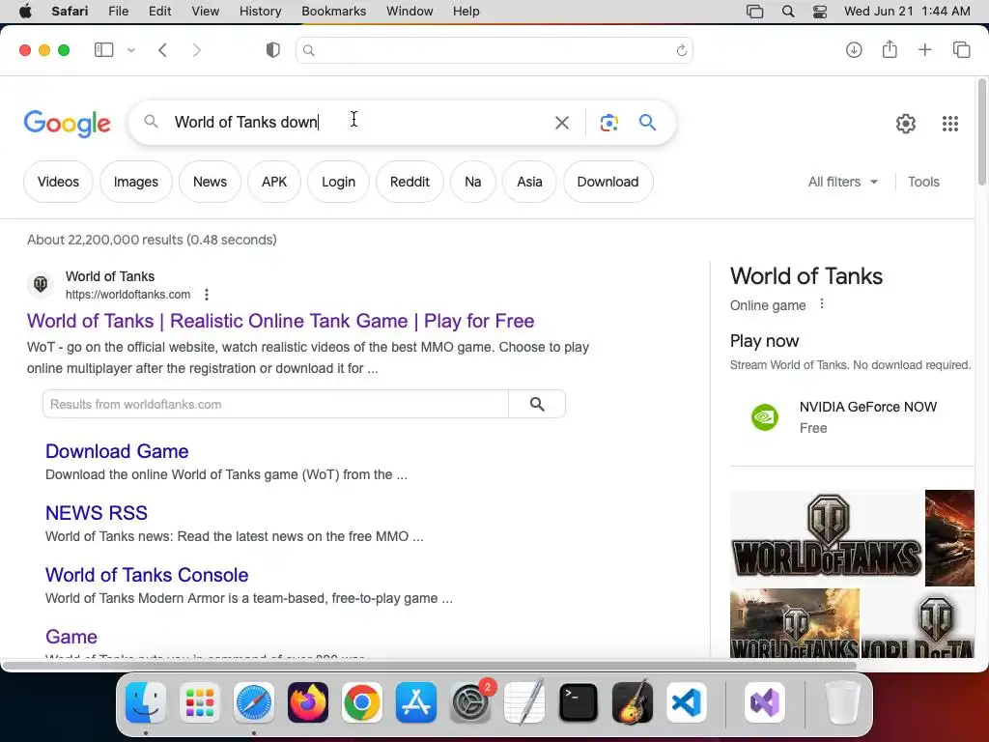
Task: Search within worldoftanks.com magnifier button
Action: click(x=537, y=404)
